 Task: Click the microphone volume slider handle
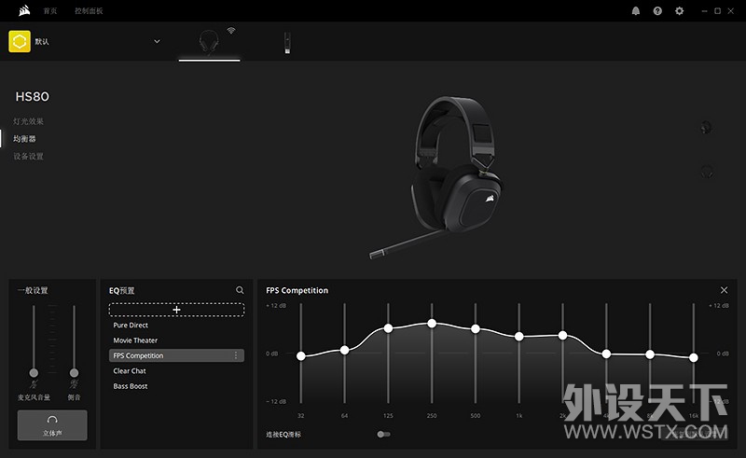click(34, 372)
